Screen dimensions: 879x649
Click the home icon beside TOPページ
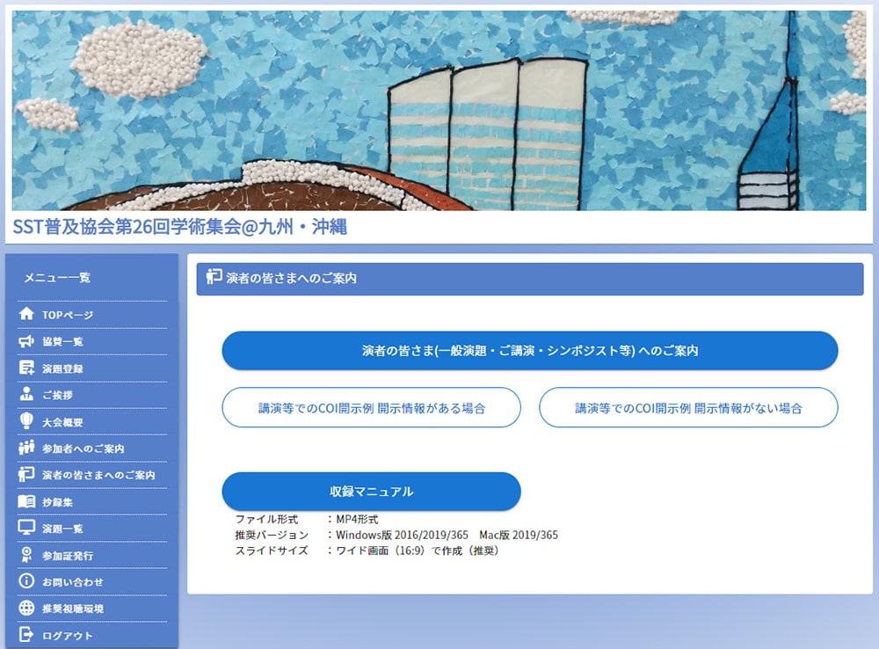[26, 314]
